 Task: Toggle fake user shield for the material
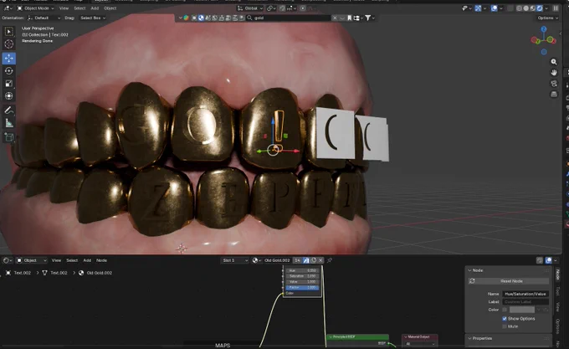(306, 260)
